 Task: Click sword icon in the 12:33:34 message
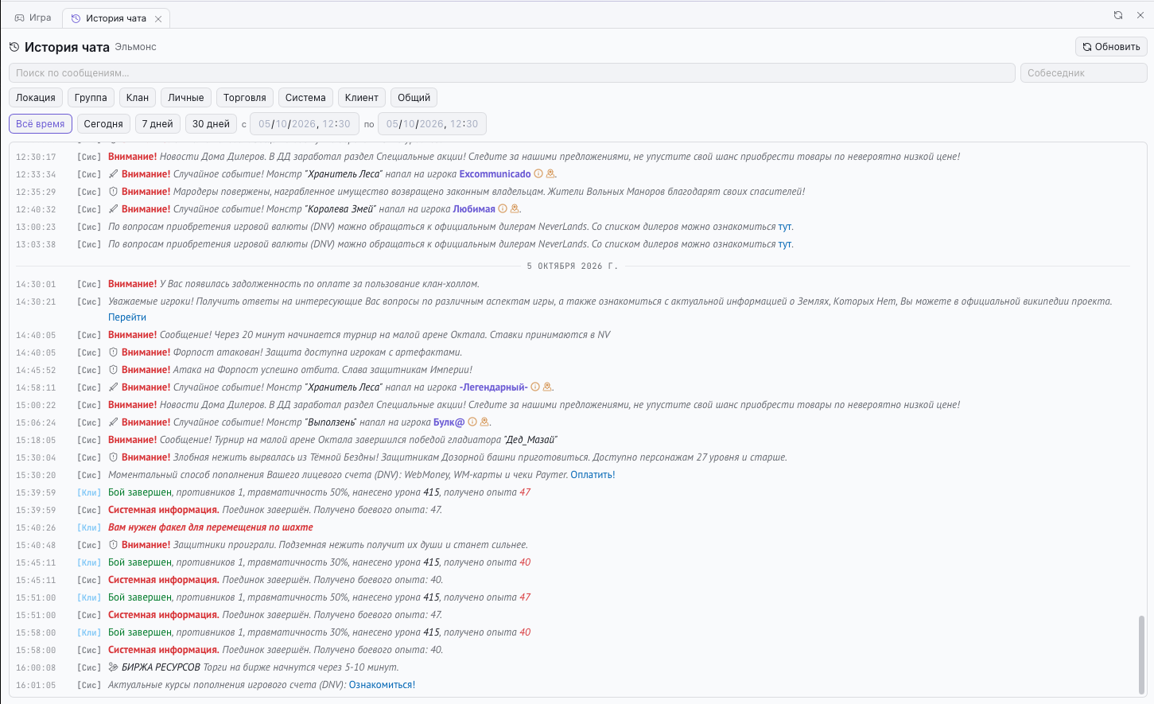113,174
